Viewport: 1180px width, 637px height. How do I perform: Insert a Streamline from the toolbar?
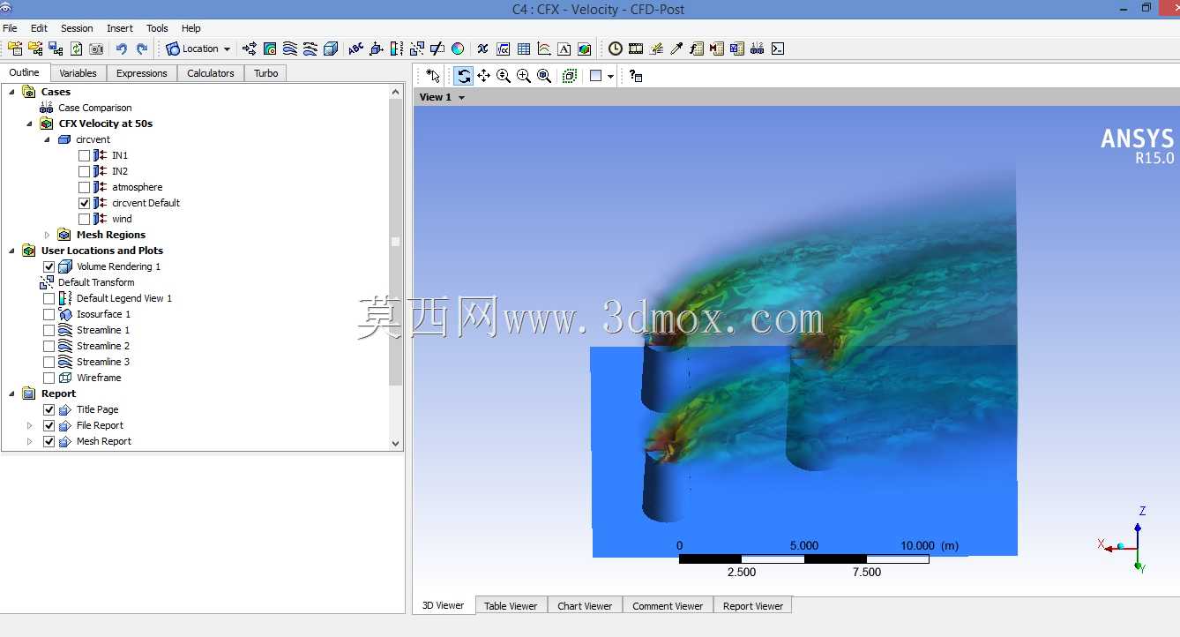click(290, 49)
